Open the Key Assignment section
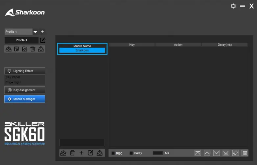 (x=25, y=90)
